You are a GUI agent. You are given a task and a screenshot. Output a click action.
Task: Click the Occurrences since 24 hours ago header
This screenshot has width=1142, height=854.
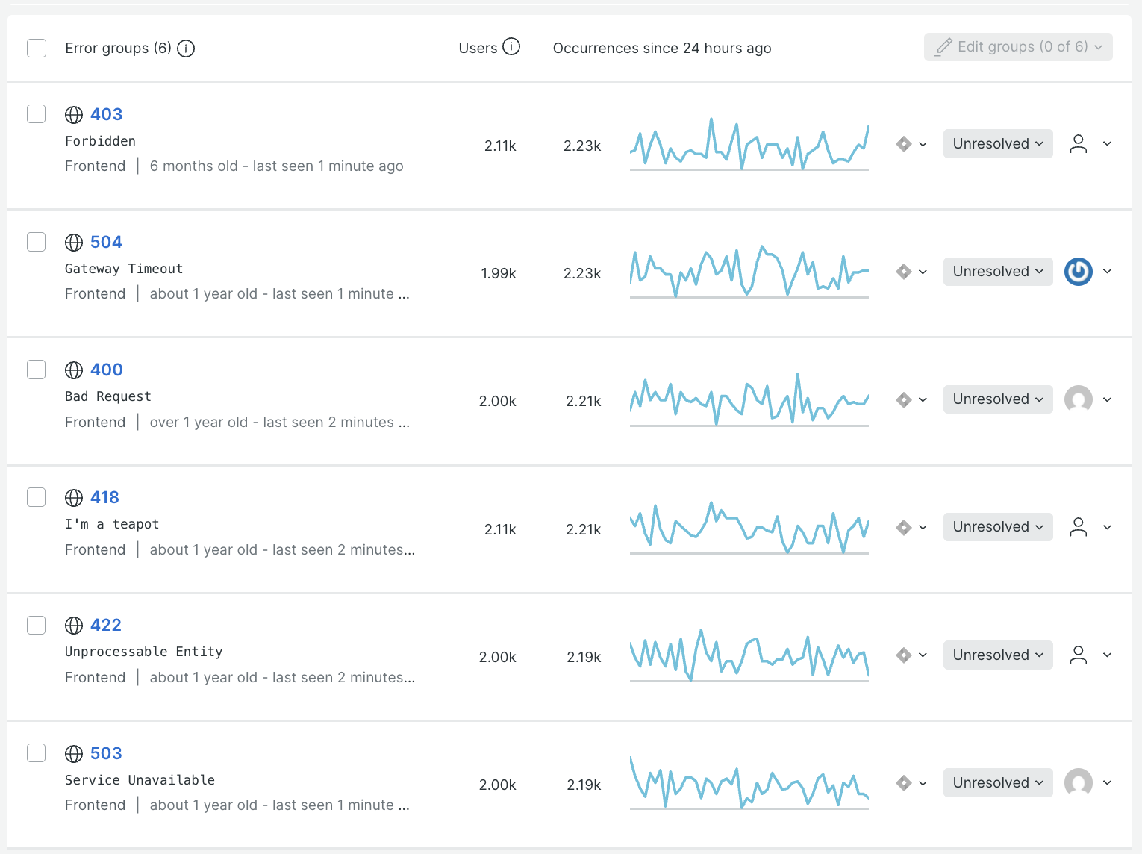coord(662,49)
